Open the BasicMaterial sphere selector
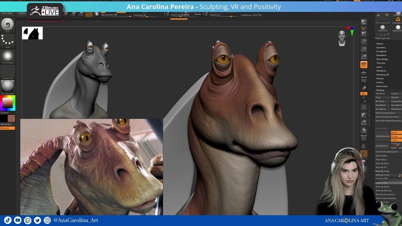The width and height of the screenshot is (402, 226). click(x=8, y=86)
